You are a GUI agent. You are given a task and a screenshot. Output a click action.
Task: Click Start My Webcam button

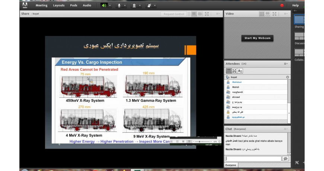click(257, 38)
